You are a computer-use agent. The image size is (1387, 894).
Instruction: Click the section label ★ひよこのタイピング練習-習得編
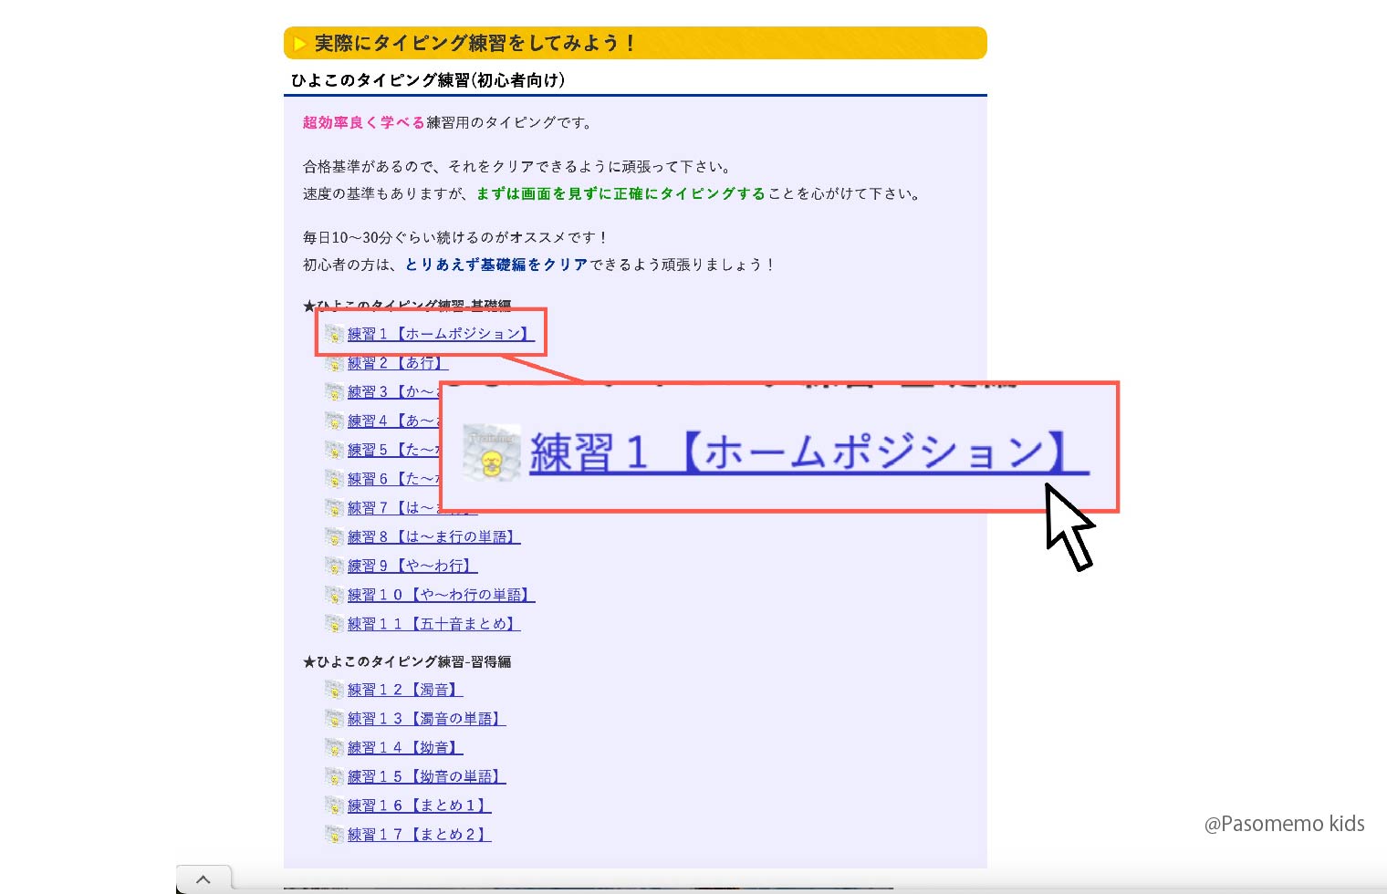(407, 661)
